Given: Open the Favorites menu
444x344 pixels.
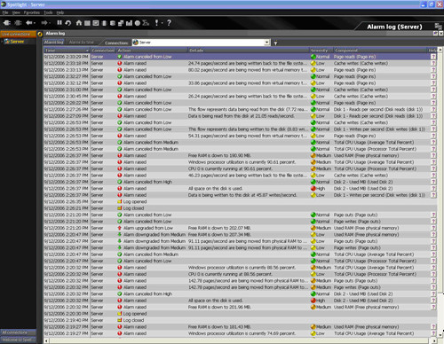Looking at the screenshot, I should tap(32, 12).
